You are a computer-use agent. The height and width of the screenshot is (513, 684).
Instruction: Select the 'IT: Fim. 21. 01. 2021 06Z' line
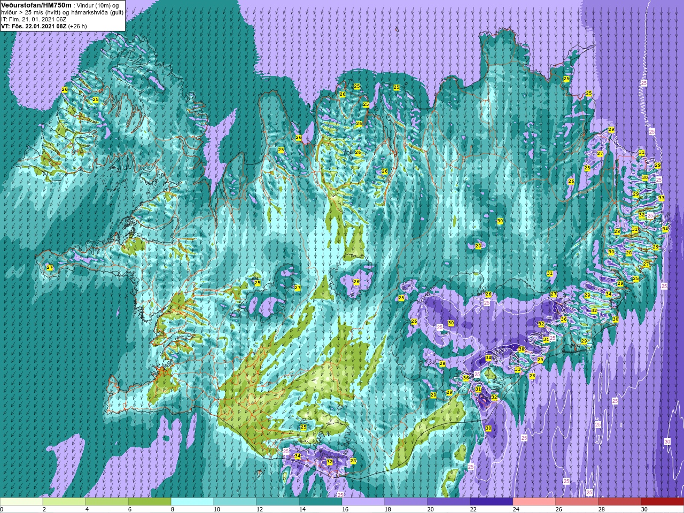tap(33, 19)
